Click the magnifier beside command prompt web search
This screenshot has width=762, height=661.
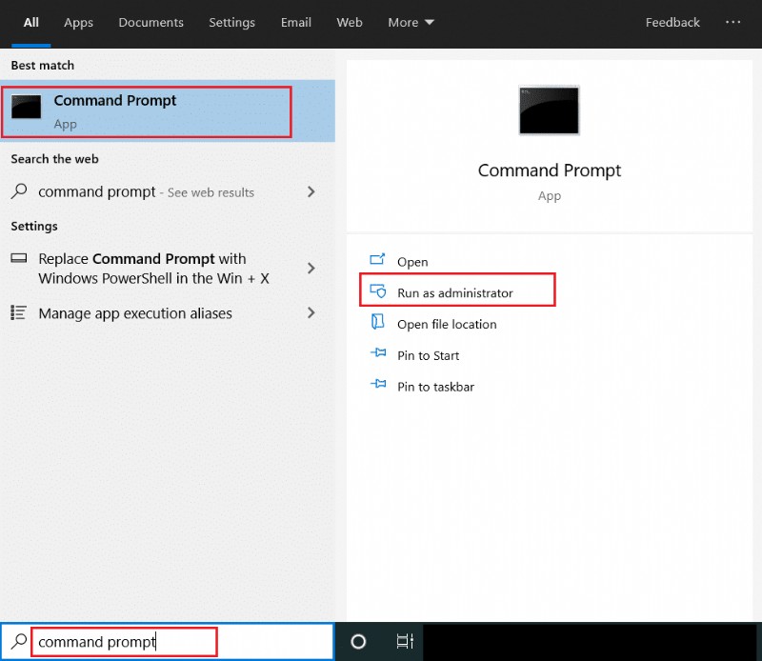pos(19,191)
